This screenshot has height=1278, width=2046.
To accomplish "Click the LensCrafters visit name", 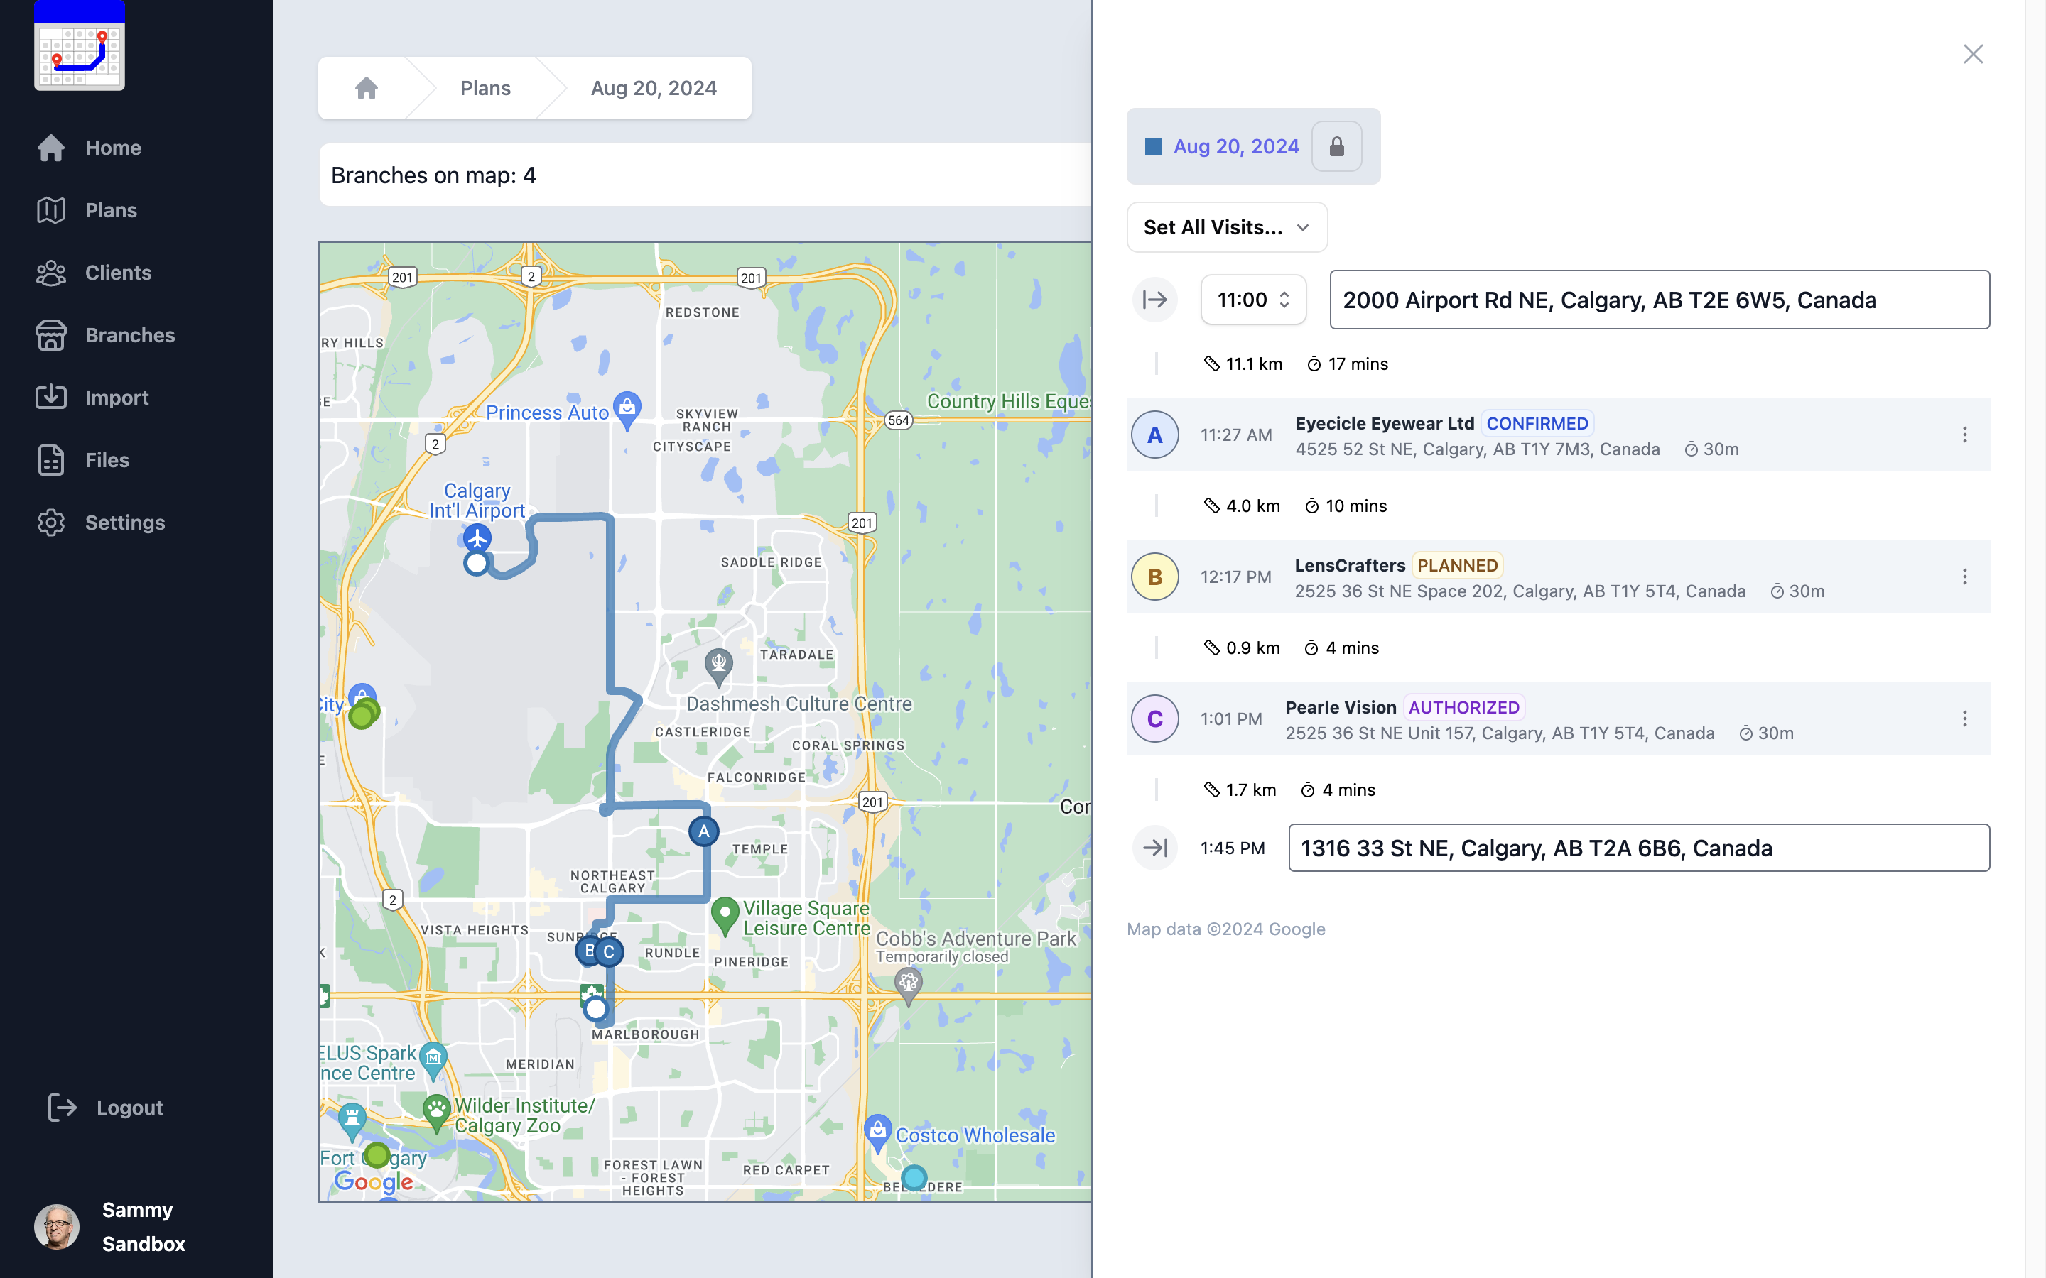I will tap(1349, 565).
